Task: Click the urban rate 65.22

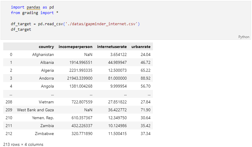Action: pyautogui.click(x=146, y=70)
